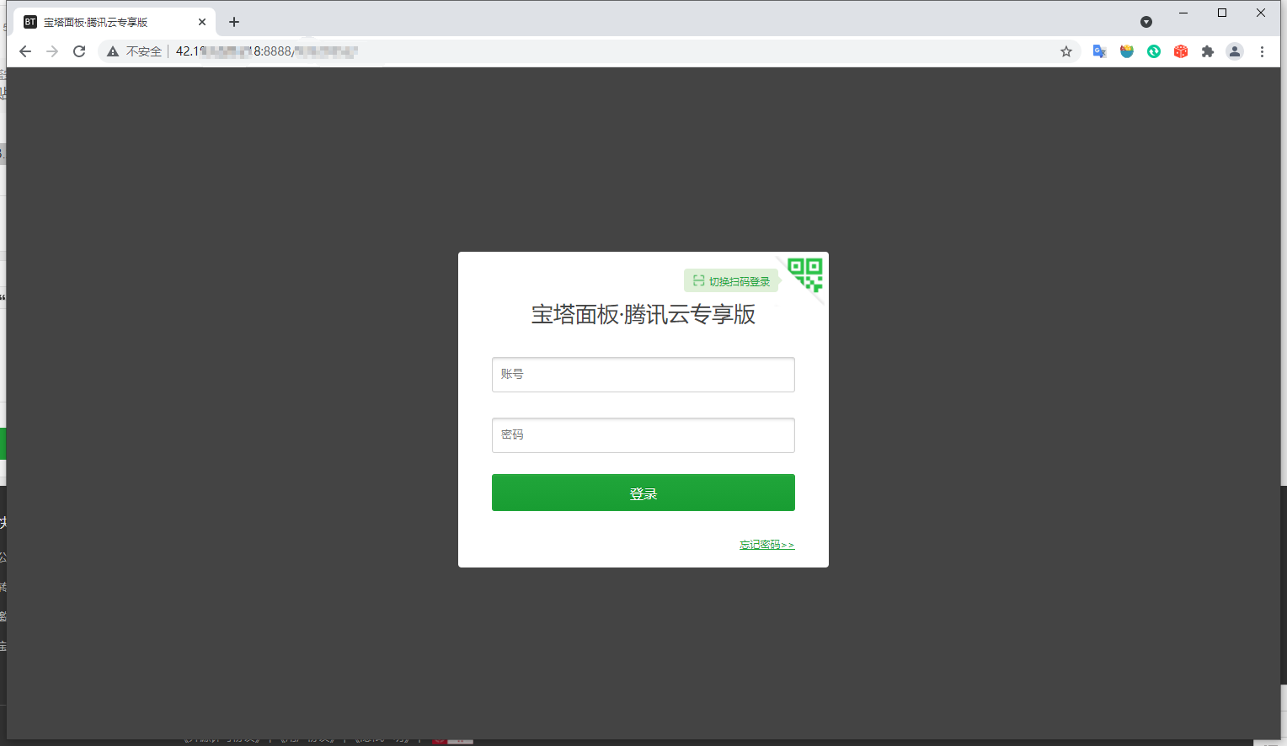This screenshot has width=1287, height=746.
Task: Open the 忘记密码>> forgot password link
Action: point(767,545)
